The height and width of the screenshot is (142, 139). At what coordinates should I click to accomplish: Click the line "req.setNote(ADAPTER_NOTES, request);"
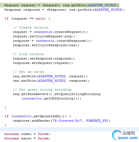coord(50,76)
